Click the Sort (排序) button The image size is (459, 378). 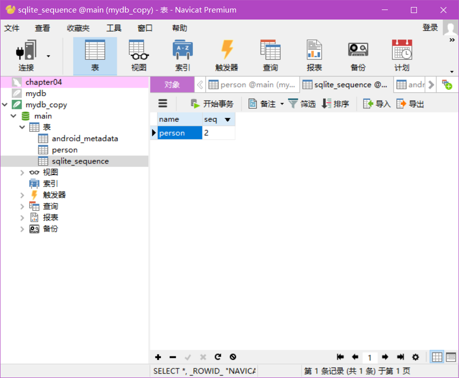tap(335, 104)
